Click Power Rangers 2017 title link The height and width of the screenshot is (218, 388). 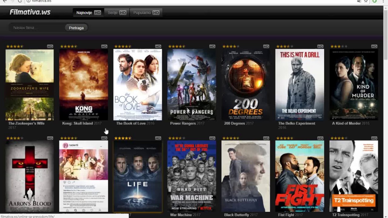[187, 124]
